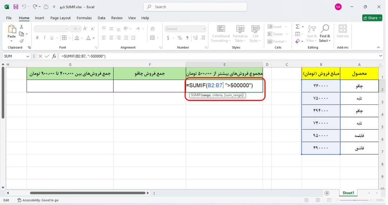Viewport: 388px width, 205px height.
Task: Switch to the Insert tab
Action: [40, 18]
